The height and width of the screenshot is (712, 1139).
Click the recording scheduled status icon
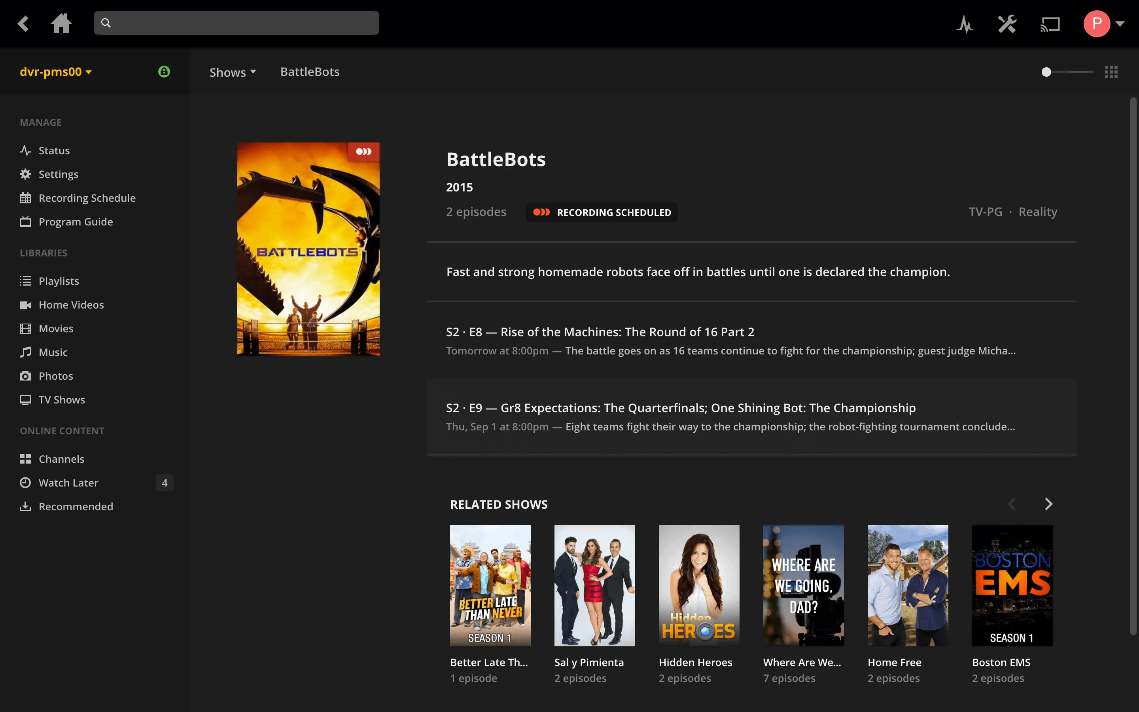[x=541, y=212]
